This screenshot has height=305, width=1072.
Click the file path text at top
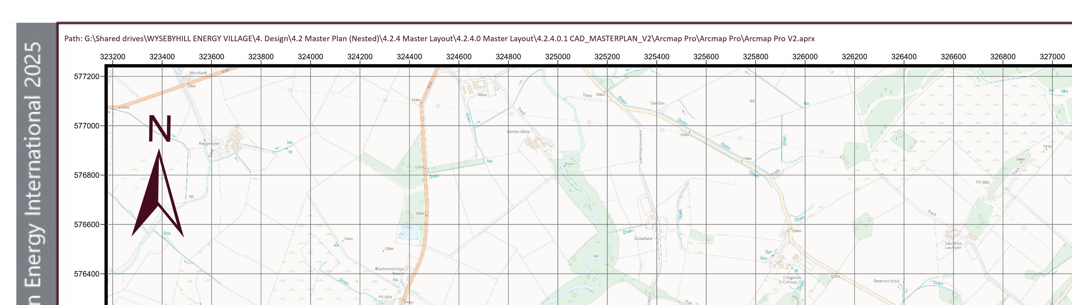point(439,39)
